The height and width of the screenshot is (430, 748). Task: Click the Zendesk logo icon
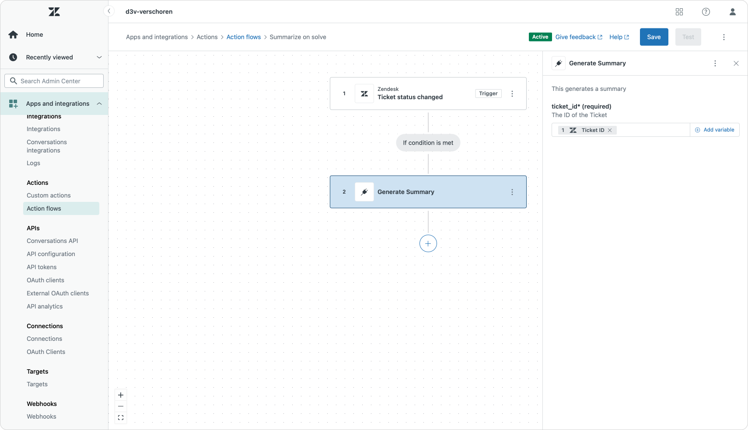[54, 12]
